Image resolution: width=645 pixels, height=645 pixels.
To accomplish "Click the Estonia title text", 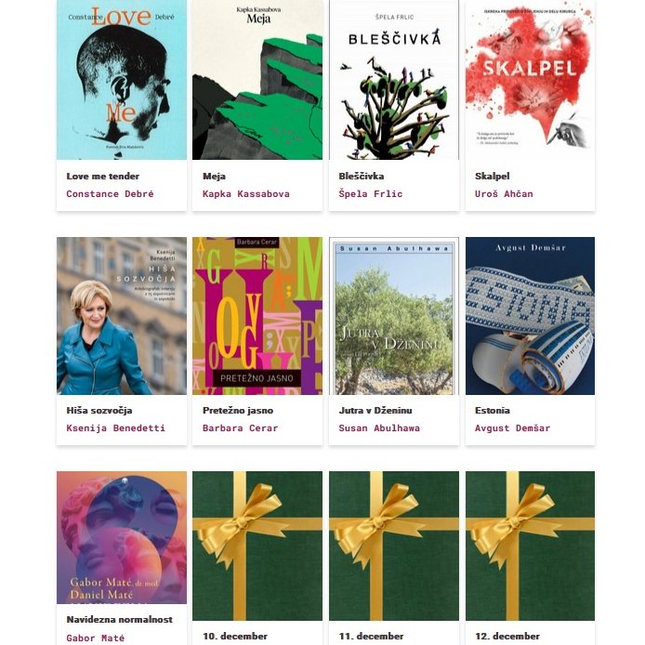I will pos(493,411).
